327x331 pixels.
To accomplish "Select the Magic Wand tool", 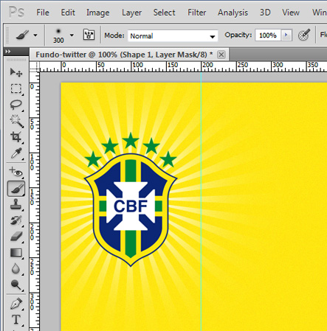I will (16, 121).
